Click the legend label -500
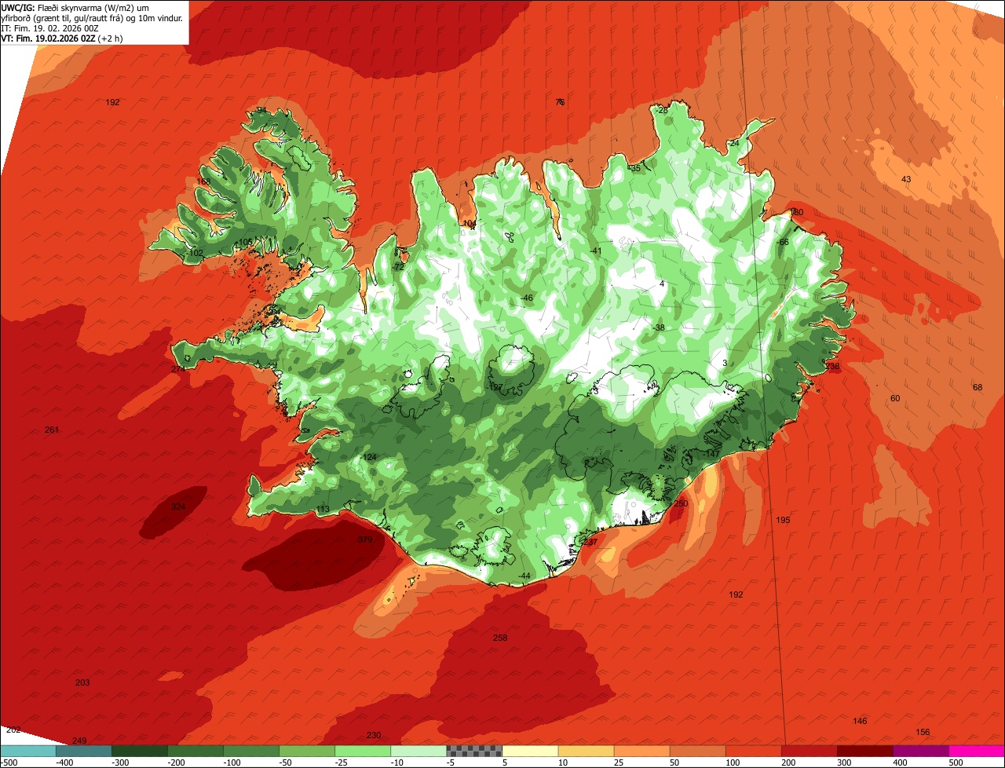Screen dimensions: 1005x768 click(9, 763)
